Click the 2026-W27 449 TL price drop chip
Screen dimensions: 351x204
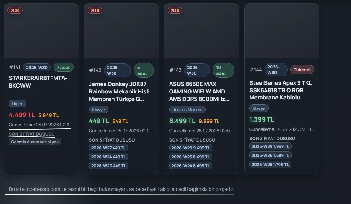(x=108, y=148)
